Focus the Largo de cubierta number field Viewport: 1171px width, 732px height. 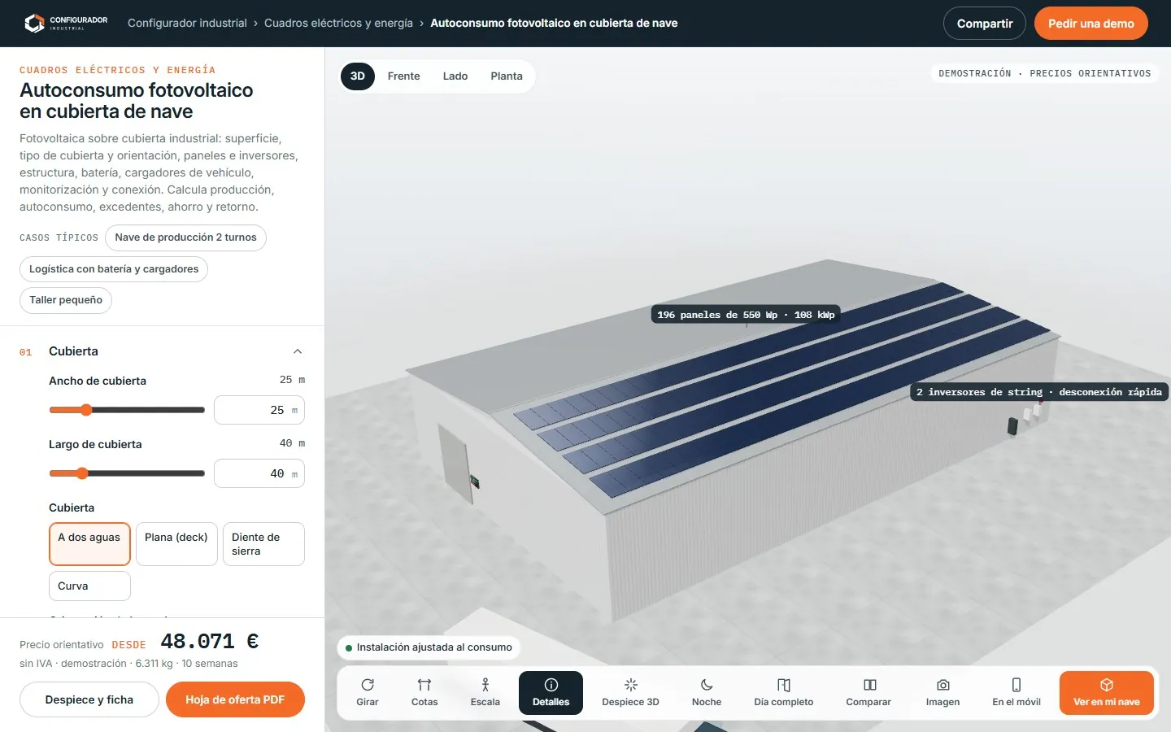(259, 473)
